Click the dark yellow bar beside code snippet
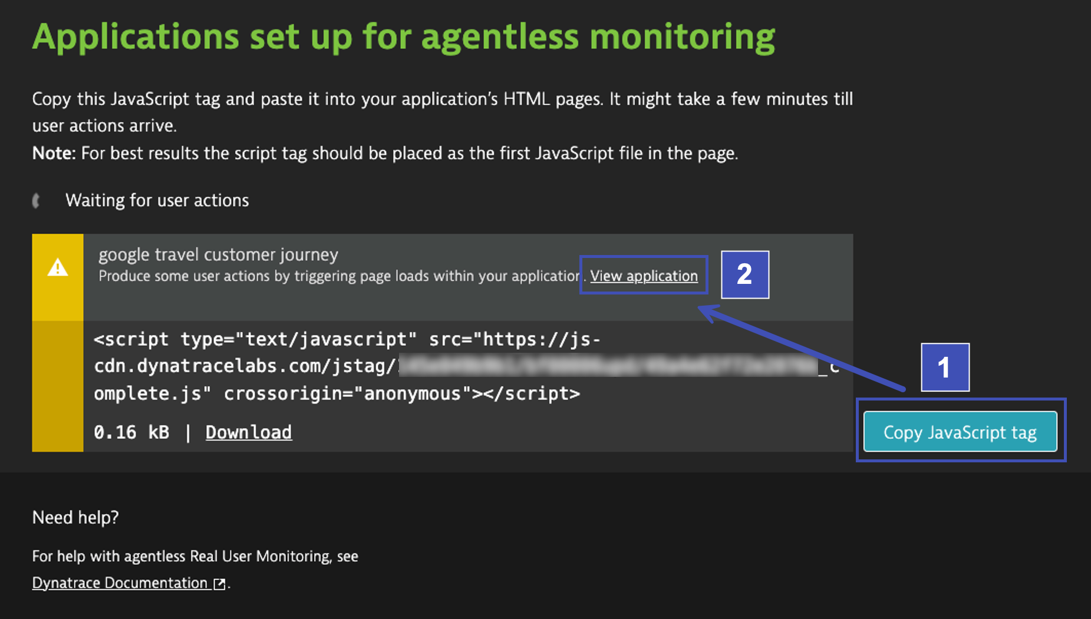This screenshot has height=619, width=1091. [x=58, y=386]
